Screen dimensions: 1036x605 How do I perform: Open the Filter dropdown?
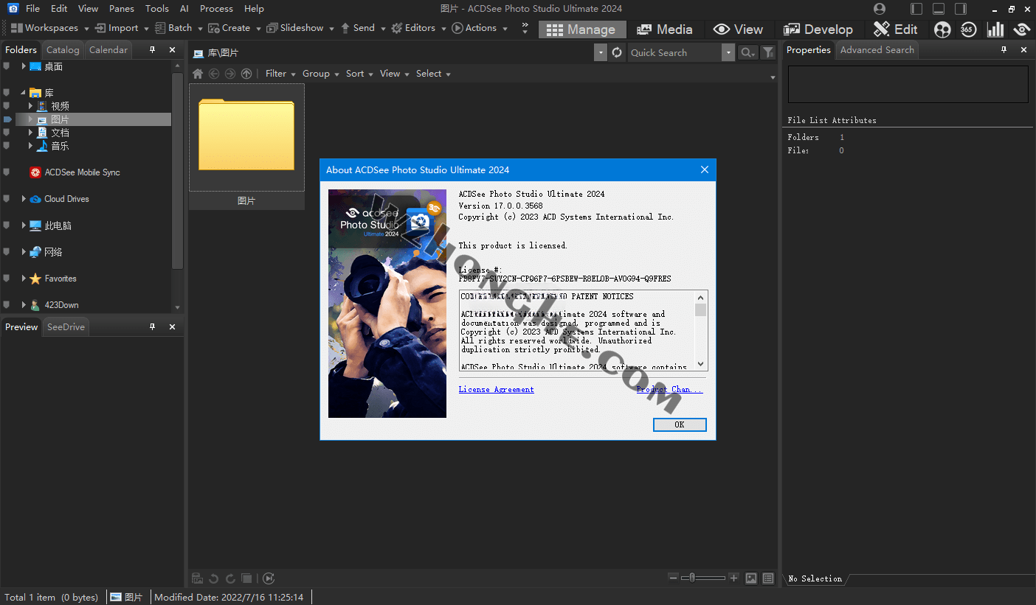point(280,74)
